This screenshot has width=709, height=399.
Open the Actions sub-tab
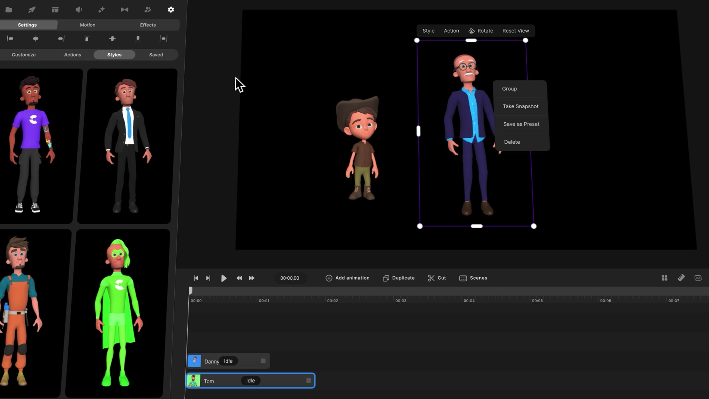[x=72, y=55]
